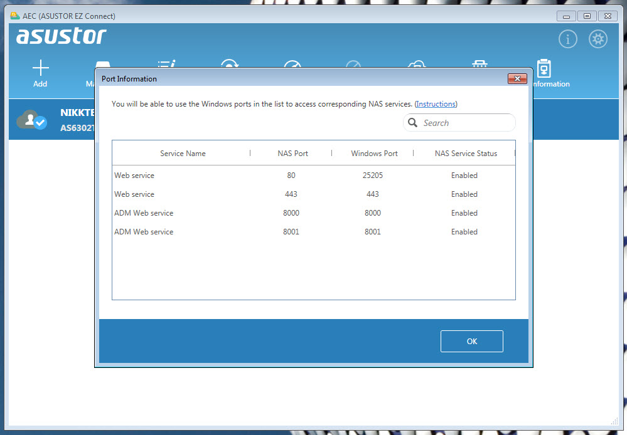Select the Web service row with NAS port 80
This screenshot has width=627, height=435.
tap(314, 176)
